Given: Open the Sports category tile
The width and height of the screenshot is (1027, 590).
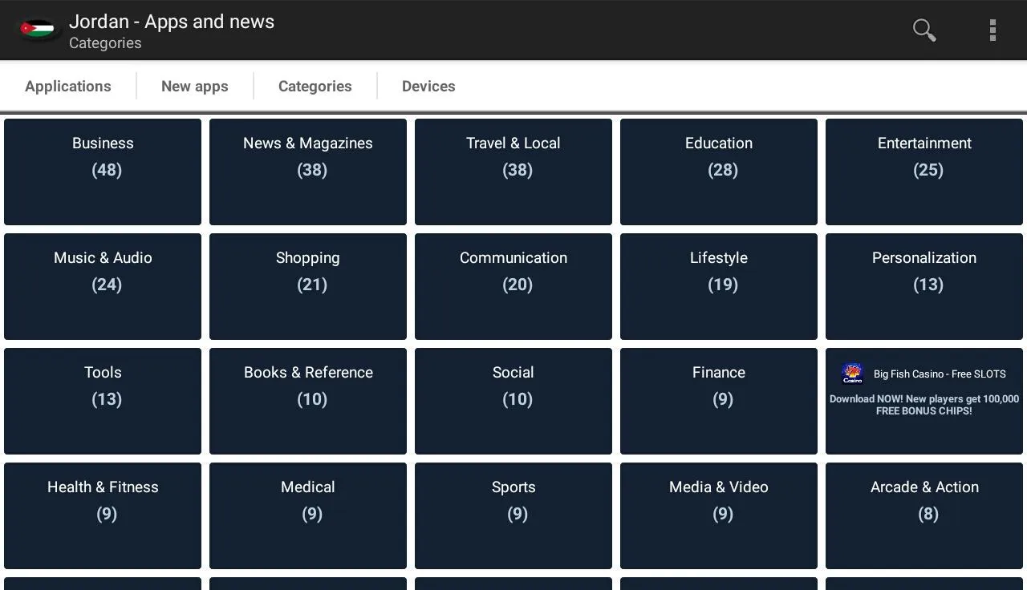Looking at the screenshot, I should [x=513, y=515].
